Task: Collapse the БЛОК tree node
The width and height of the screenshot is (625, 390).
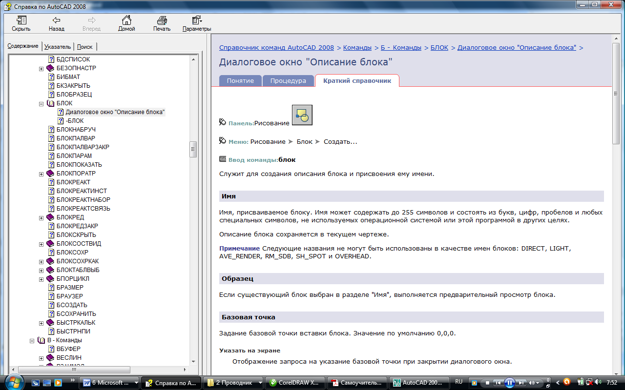Action: 42,103
